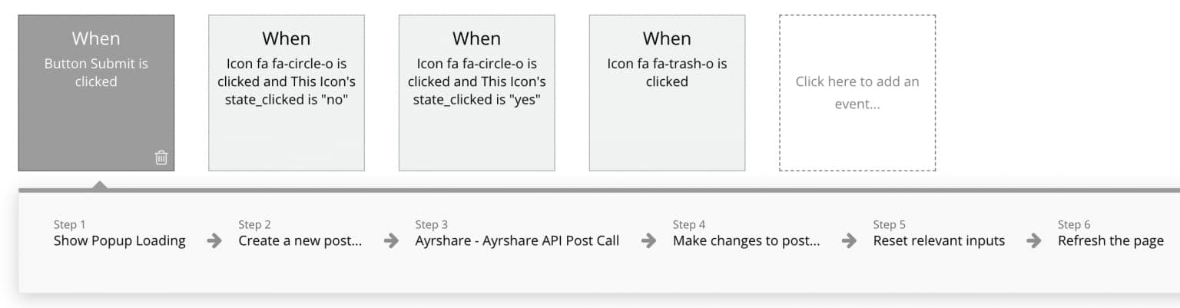Open Step 1 Show Popup Loading
Screen dimensions: 1180x308
click(x=120, y=233)
